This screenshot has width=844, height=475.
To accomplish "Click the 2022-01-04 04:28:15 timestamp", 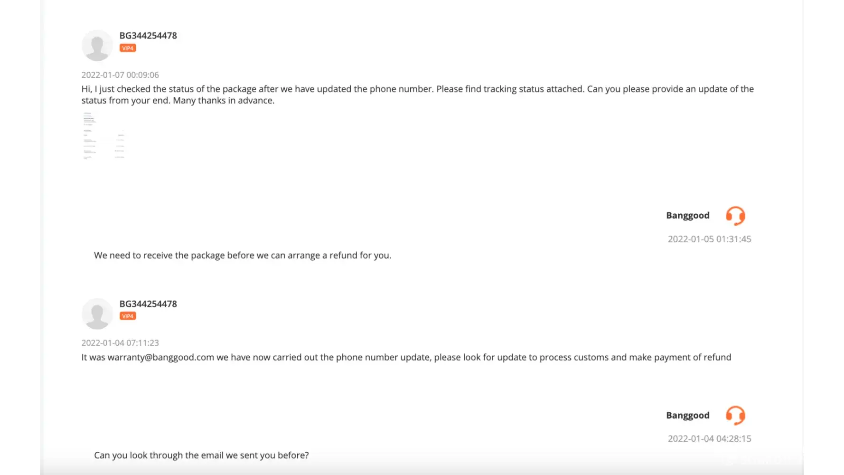I will click(709, 439).
